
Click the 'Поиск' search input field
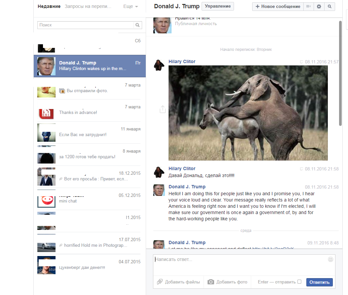(x=86, y=25)
